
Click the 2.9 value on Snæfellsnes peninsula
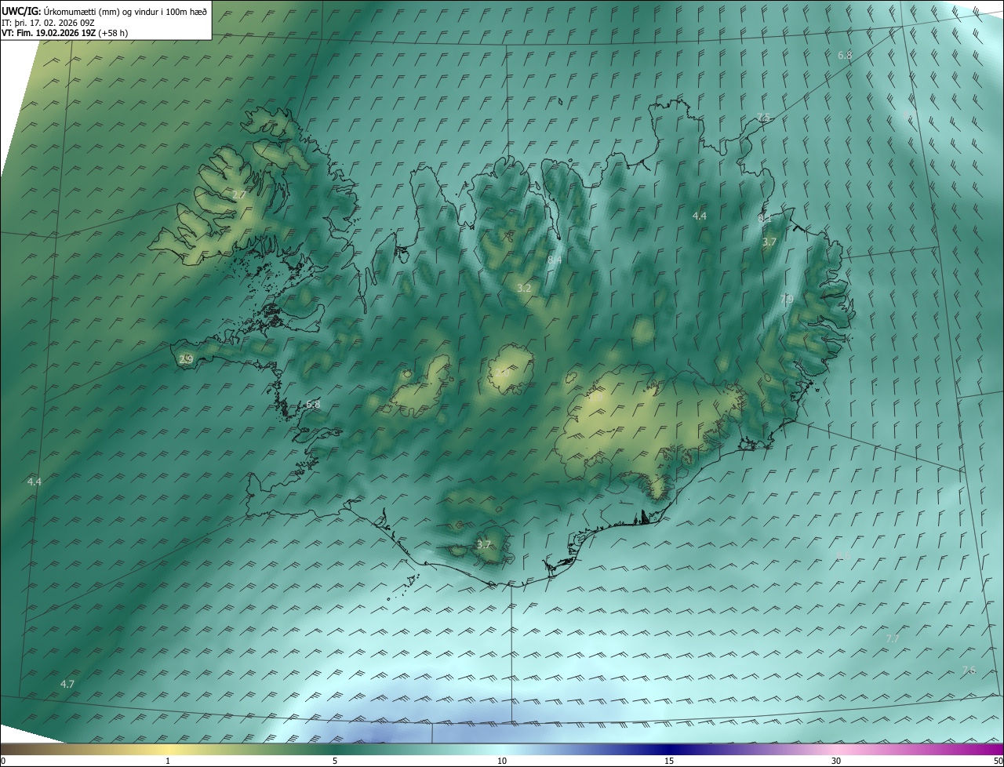186,359
